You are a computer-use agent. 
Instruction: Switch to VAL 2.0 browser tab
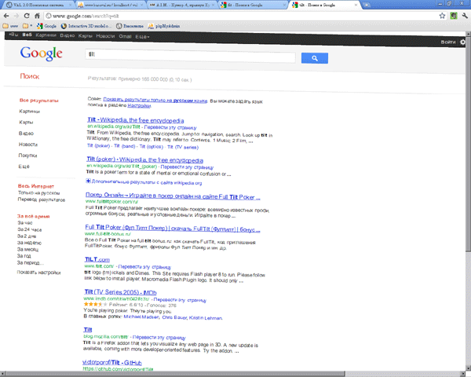(39, 5)
